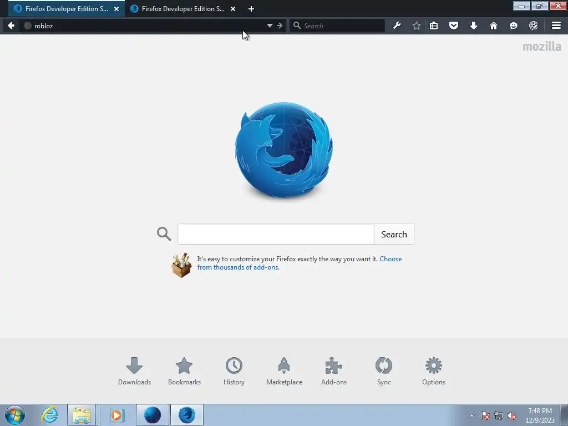The height and width of the screenshot is (426, 568).
Task: Switch to the first Firefox Developer Edition tab
Action: click(x=67, y=9)
